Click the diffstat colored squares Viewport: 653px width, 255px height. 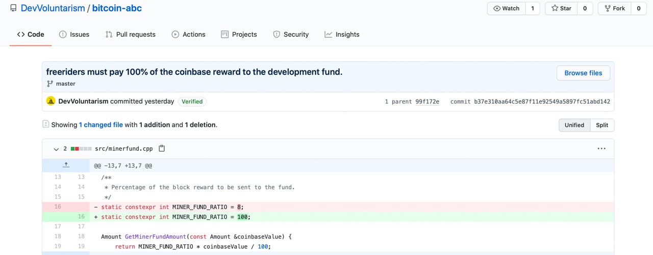click(x=81, y=149)
